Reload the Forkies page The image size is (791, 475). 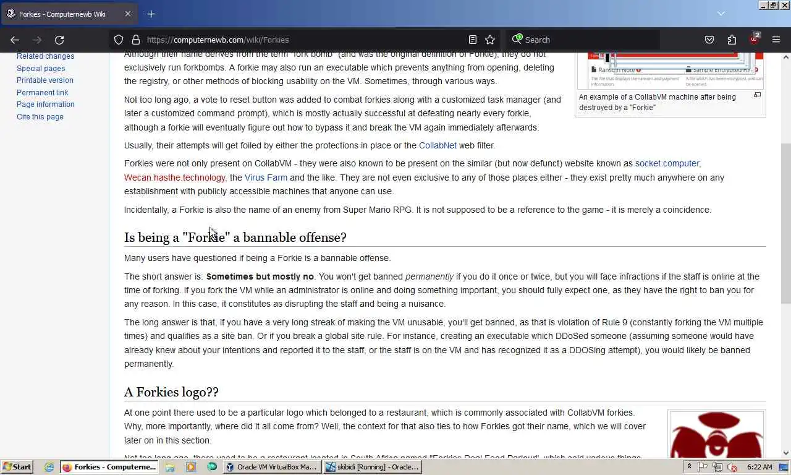click(x=59, y=40)
